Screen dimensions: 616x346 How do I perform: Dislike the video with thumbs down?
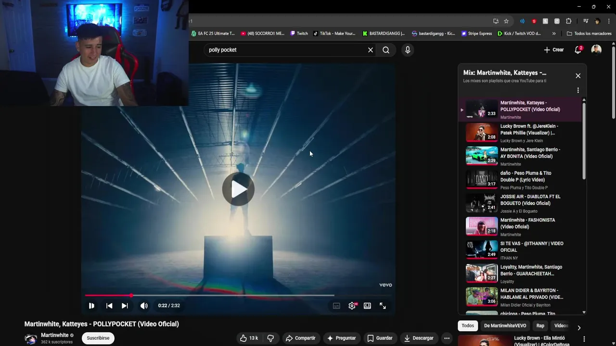(x=270, y=338)
